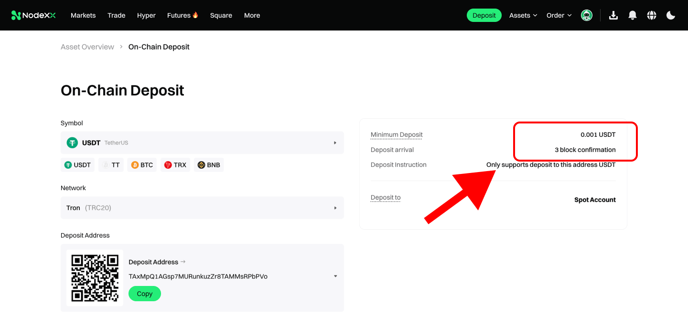Click the NodeXX logo
Image resolution: width=688 pixels, height=326 pixels.
pos(33,15)
